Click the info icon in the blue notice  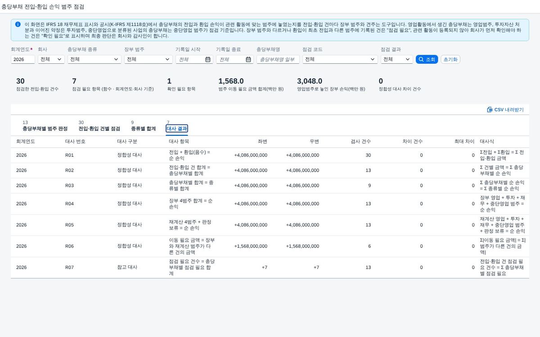click(x=18, y=24)
